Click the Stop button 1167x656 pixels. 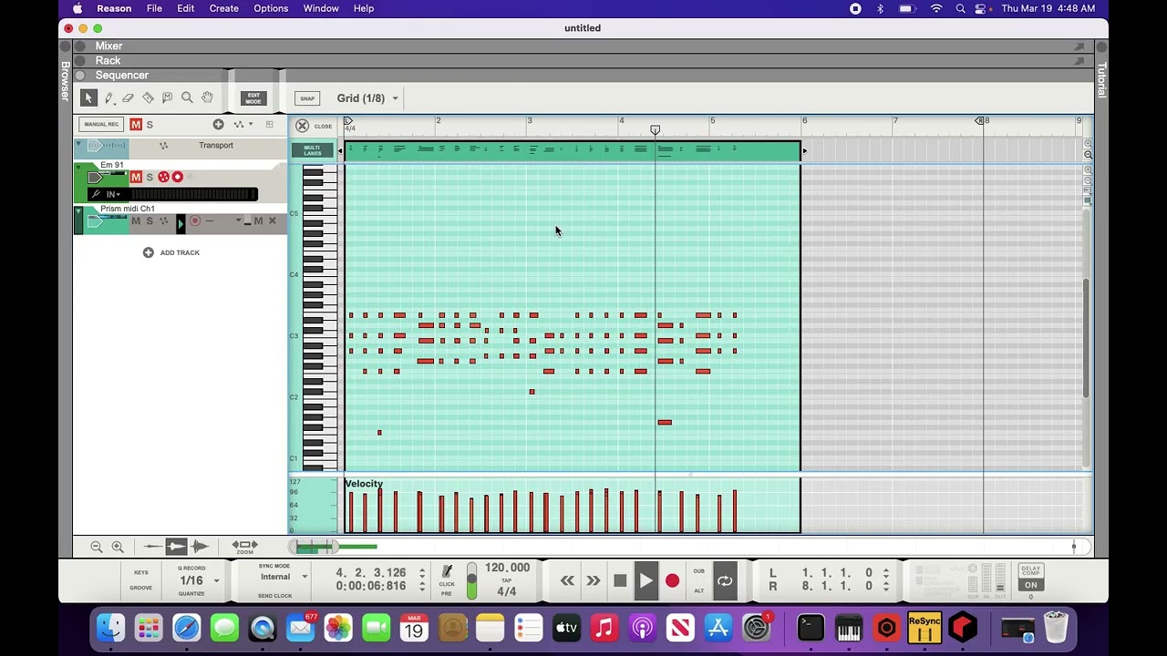[620, 580]
